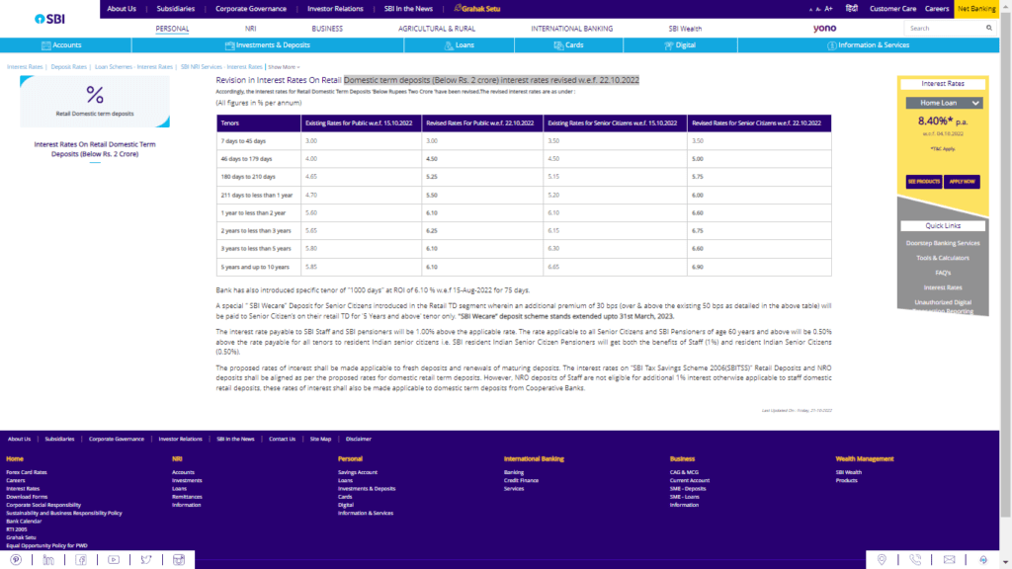Open FAQ's quick link
The image size is (1012, 569).
pyautogui.click(x=942, y=273)
